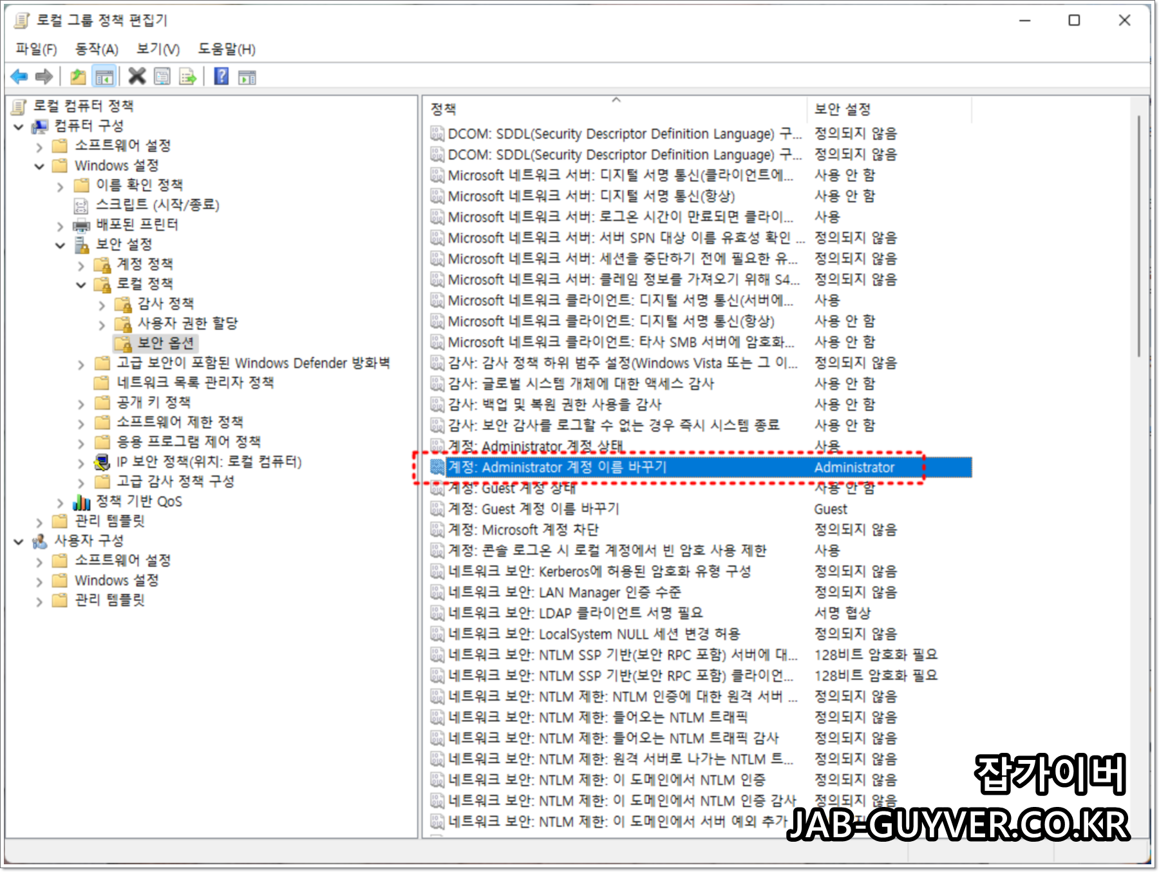Click the Up one level folder icon

(78, 77)
